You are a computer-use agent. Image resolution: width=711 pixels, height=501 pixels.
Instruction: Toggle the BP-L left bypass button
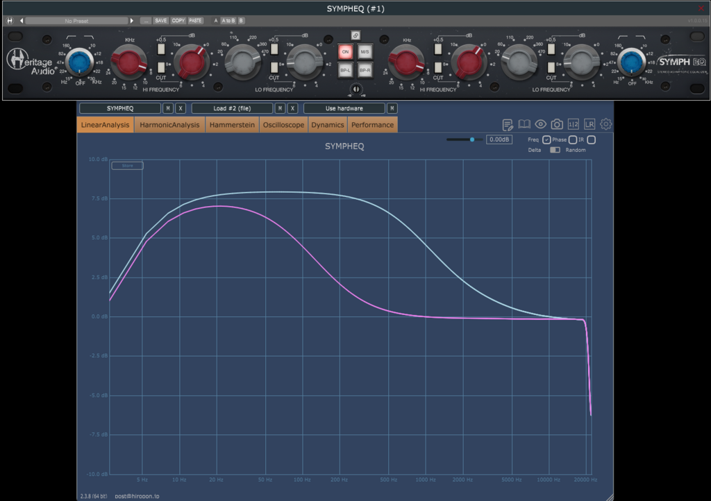pos(346,70)
